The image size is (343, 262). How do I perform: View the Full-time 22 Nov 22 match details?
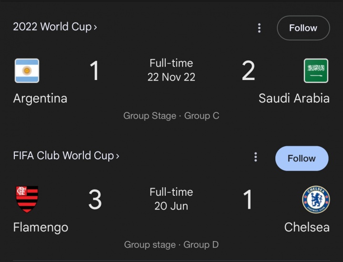coord(171,70)
